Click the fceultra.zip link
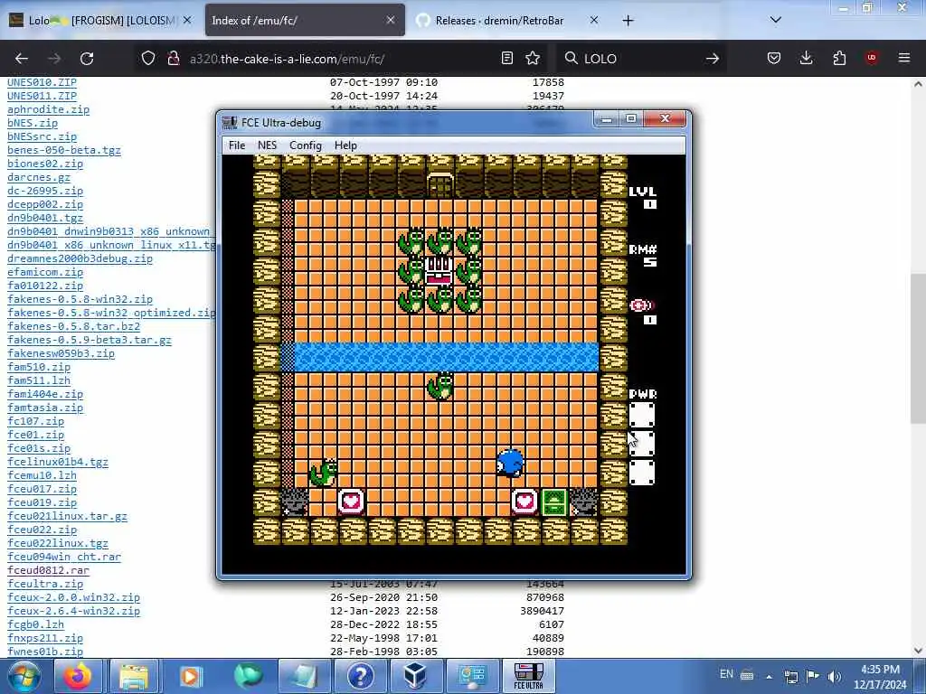926x694 pixels. [45, 585]
